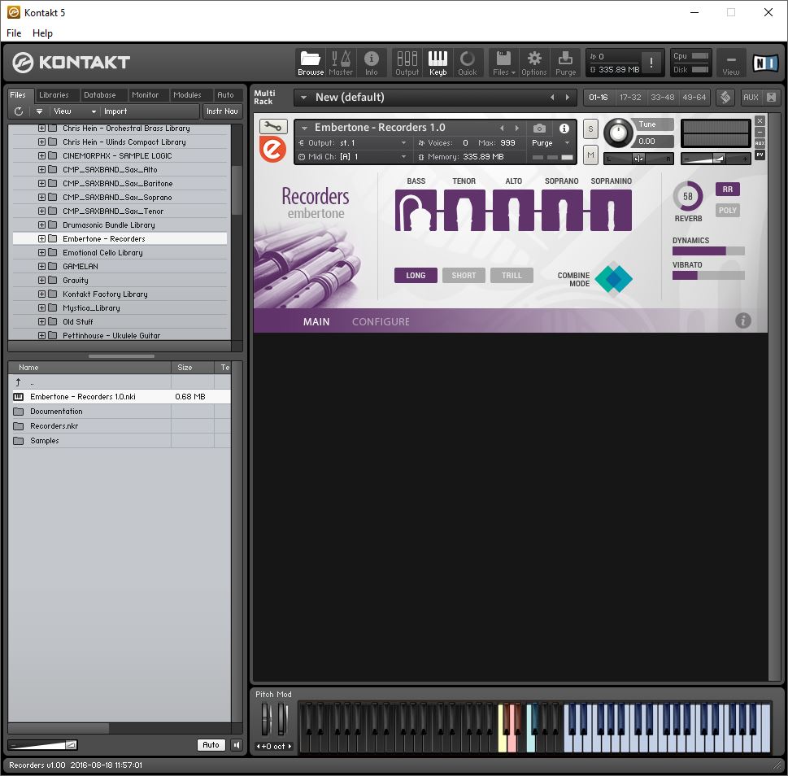Select the Alto recorder icon

click(513, 210)
